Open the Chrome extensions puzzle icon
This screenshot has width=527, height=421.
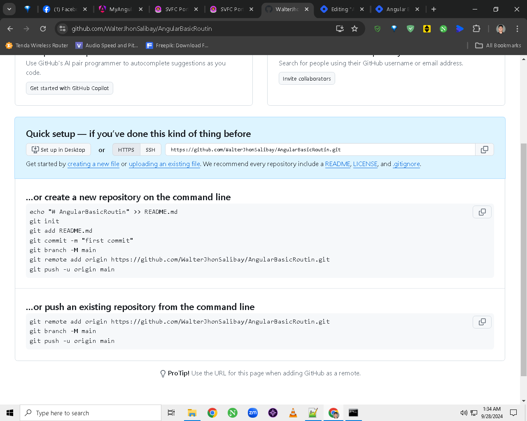476,28
